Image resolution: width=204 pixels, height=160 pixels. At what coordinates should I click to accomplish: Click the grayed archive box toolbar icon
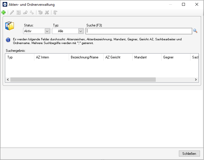point(40,12)
